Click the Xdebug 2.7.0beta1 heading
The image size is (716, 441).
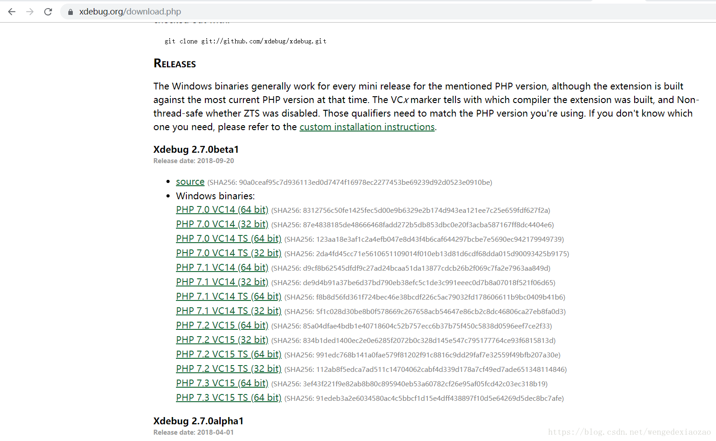pos(196,150)
